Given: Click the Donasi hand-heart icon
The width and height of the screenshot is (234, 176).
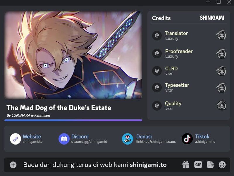Looking at the screenshot, I should click(x=128, y=139).
